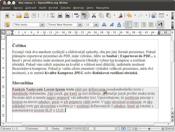The width and height of the screenshot is (175, 132).
Task: Toggle the Bold formatting button
Action: [x=104, y=25]
